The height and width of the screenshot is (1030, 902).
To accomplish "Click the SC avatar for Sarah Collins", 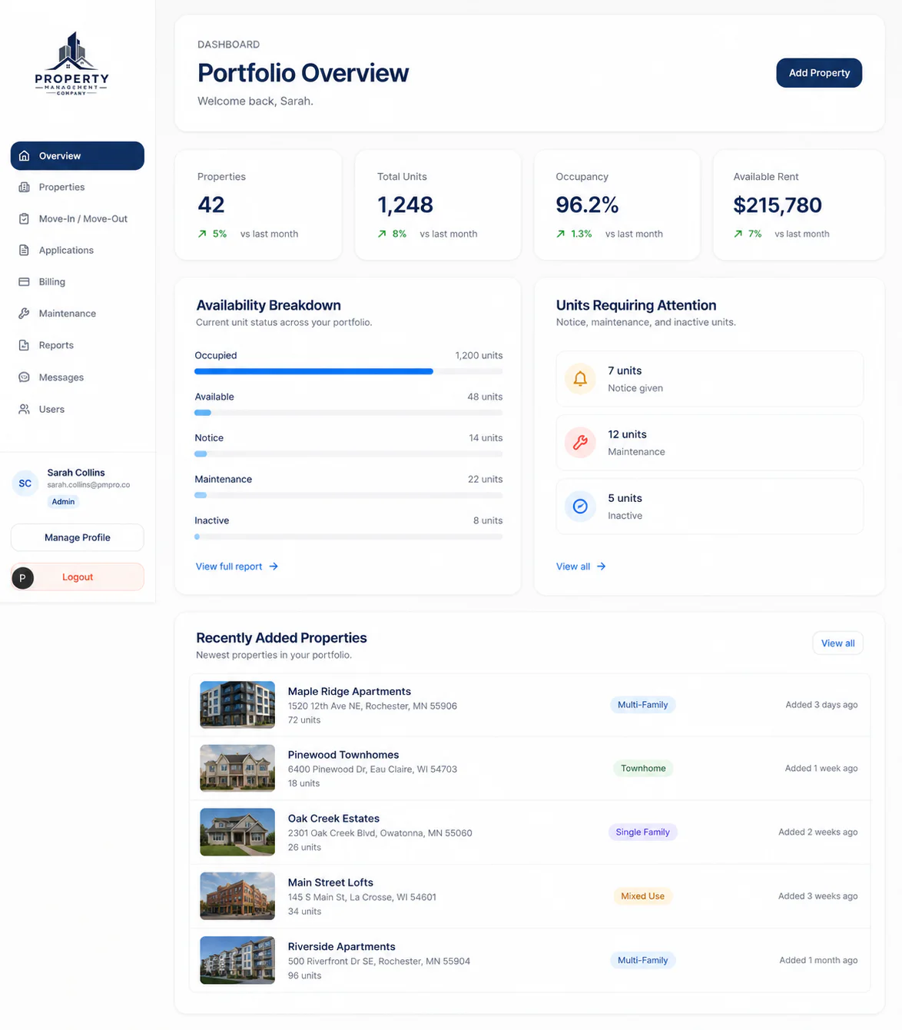I will click(25, 483).
